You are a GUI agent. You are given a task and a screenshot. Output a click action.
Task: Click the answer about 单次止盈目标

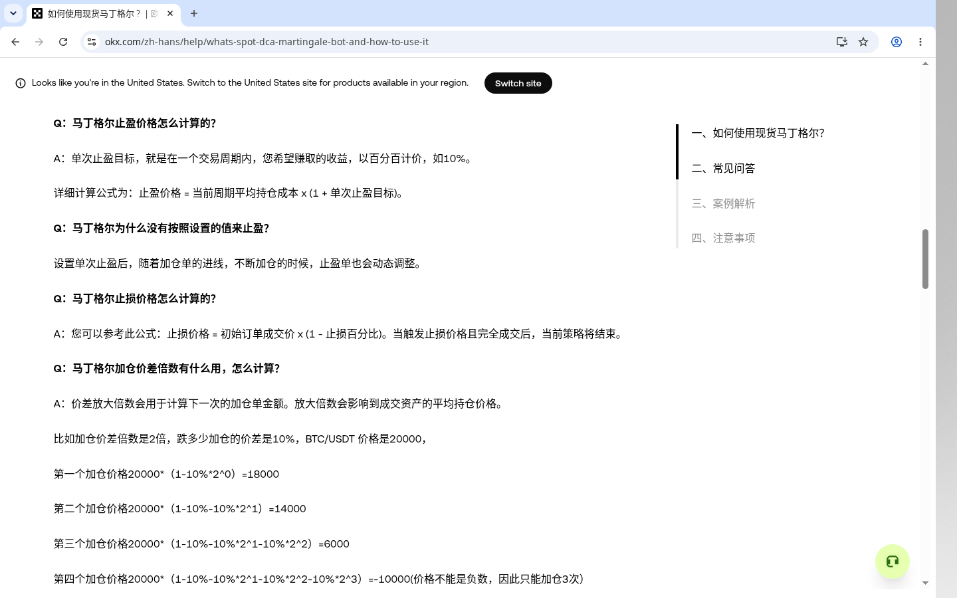265,158
